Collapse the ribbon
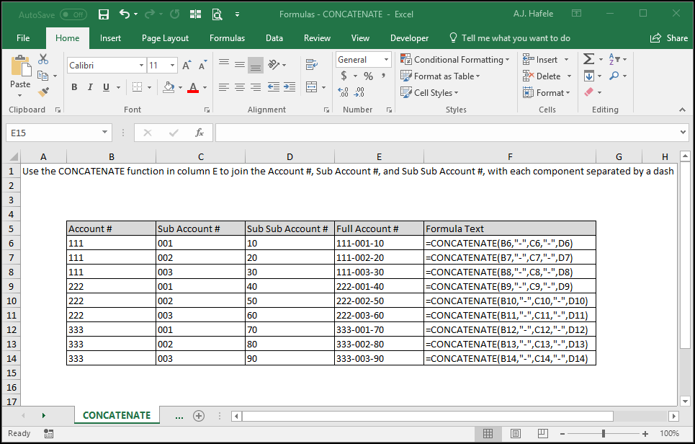Image resolution: width=695 pixels, height=444 pixels. 682,110
